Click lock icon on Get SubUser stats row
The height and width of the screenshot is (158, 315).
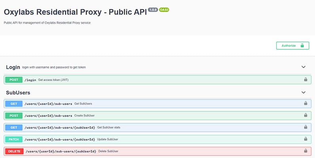pyautogui.click(x=305, y=127)
